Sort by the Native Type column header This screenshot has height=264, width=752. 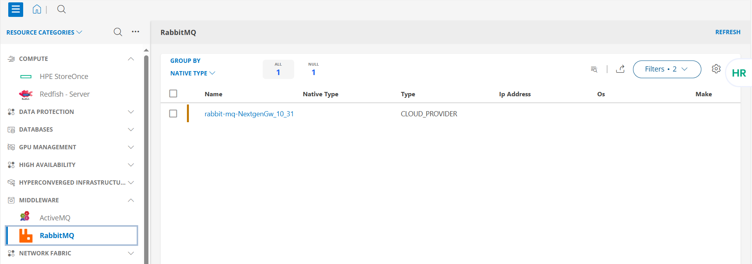(320, 94)
